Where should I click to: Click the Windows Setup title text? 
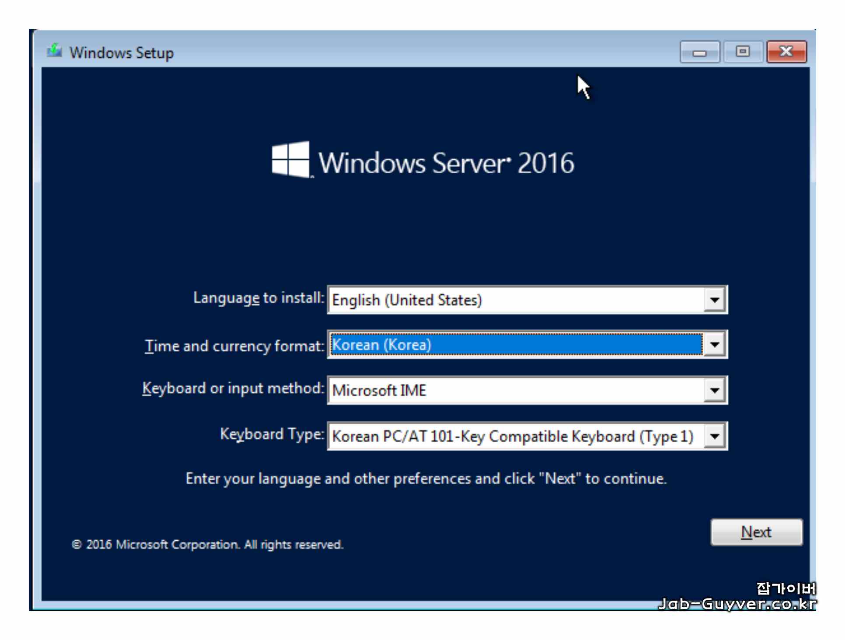click(122, 53)
